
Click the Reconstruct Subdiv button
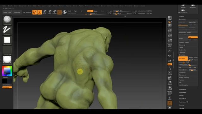(188, 32)
